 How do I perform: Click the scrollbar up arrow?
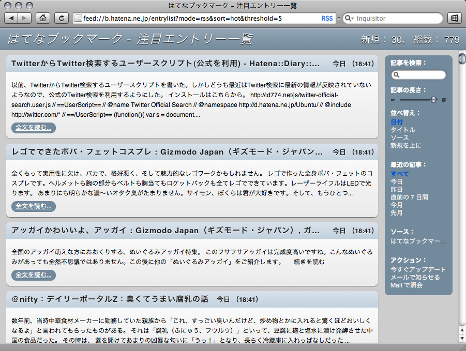462,330
